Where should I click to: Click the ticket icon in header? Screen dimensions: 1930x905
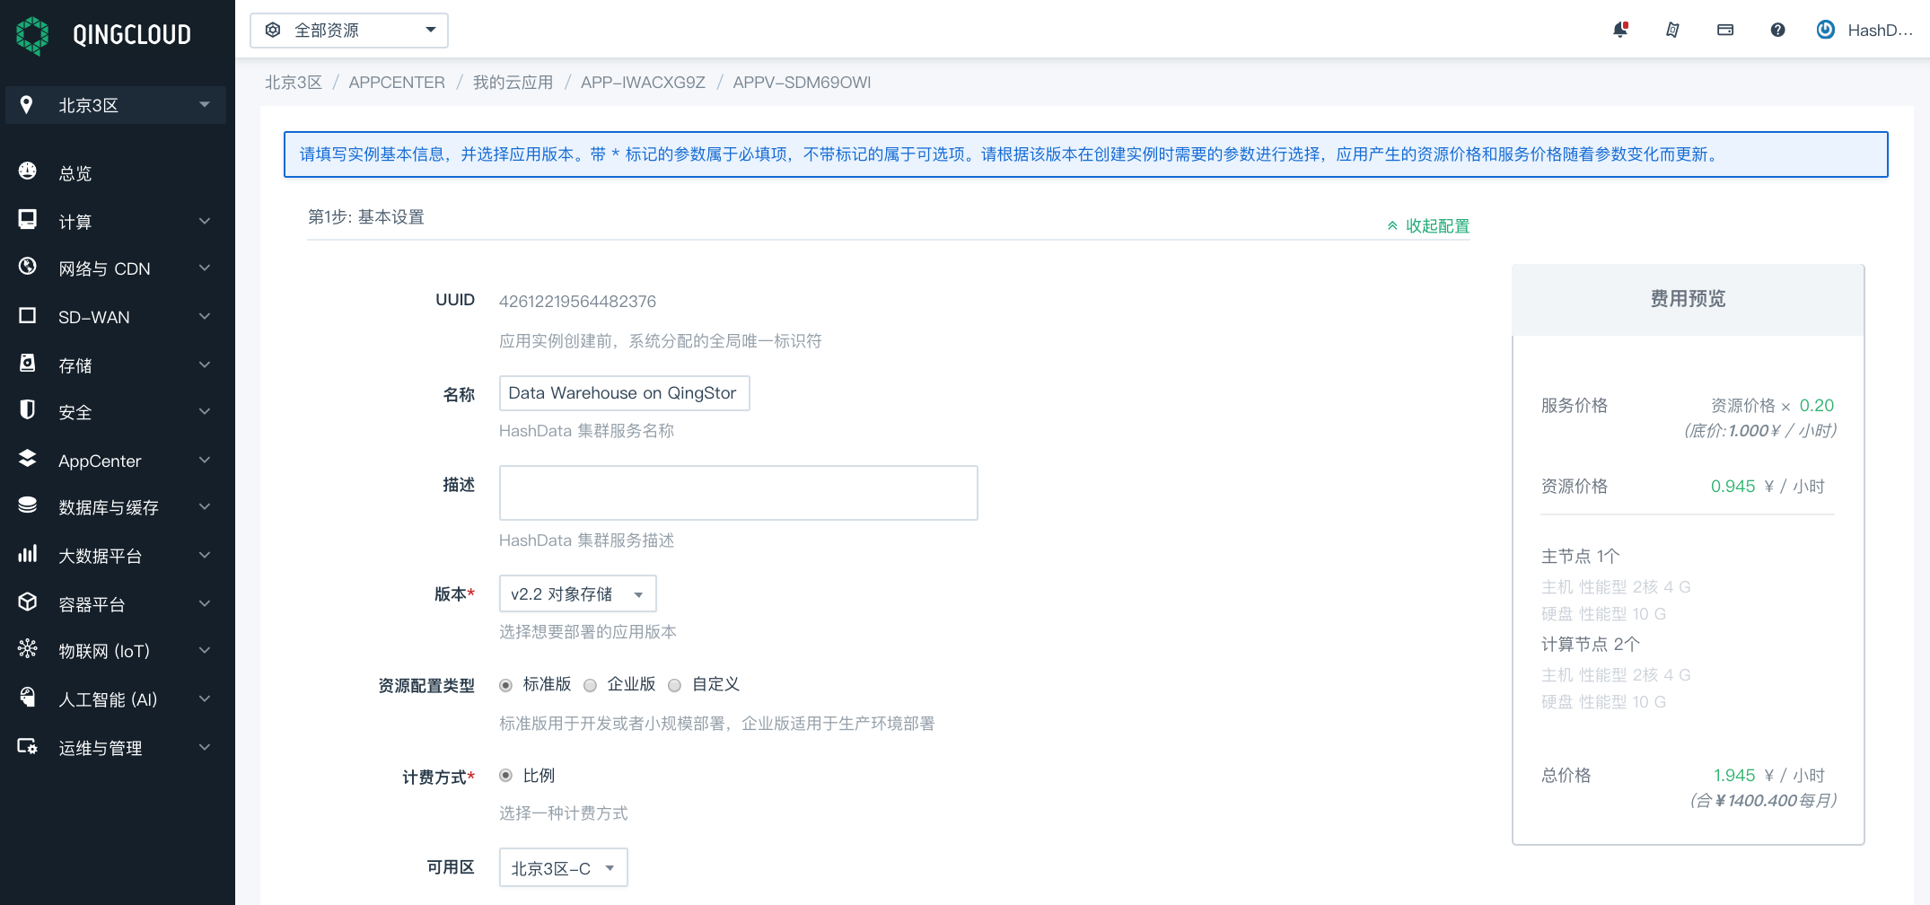(1672, 30)
